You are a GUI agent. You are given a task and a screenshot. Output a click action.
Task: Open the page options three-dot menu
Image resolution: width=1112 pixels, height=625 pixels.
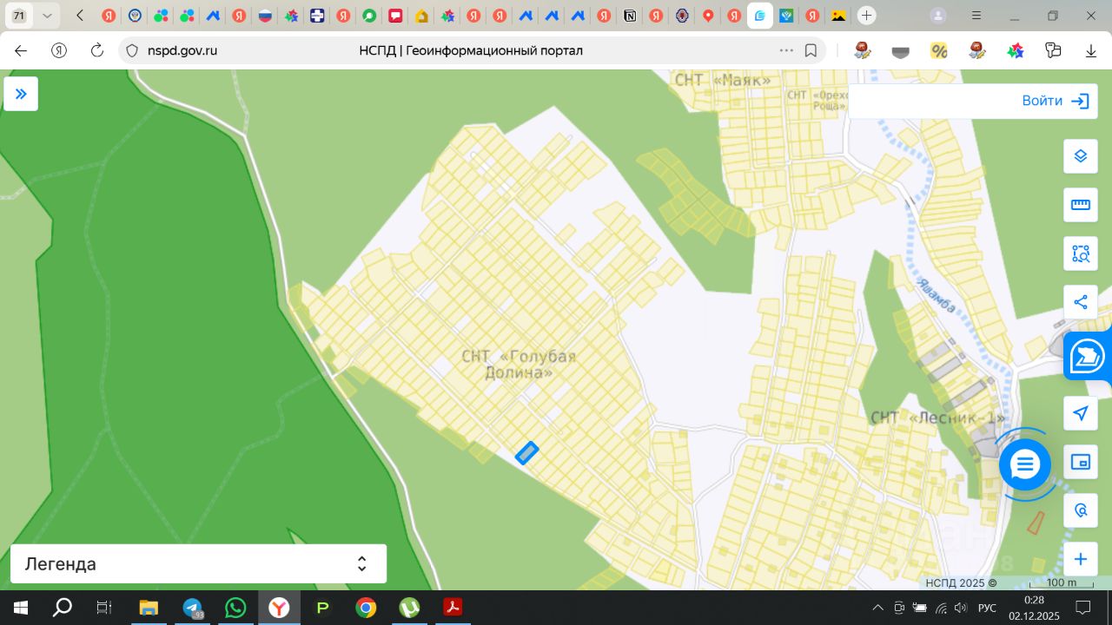pyautogui.click(x=786, y=50)
